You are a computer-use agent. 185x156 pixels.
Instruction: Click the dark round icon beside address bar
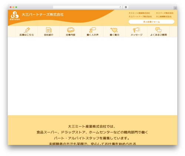[x=126, y=7]
